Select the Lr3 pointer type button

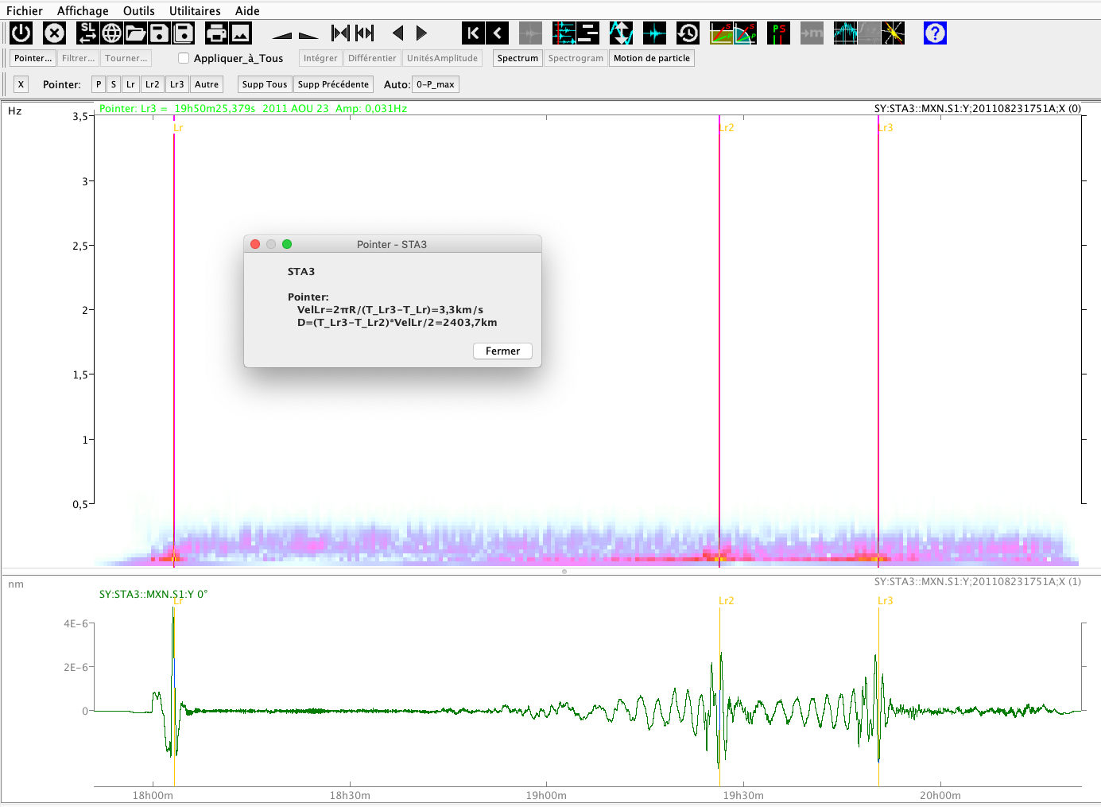176,84
